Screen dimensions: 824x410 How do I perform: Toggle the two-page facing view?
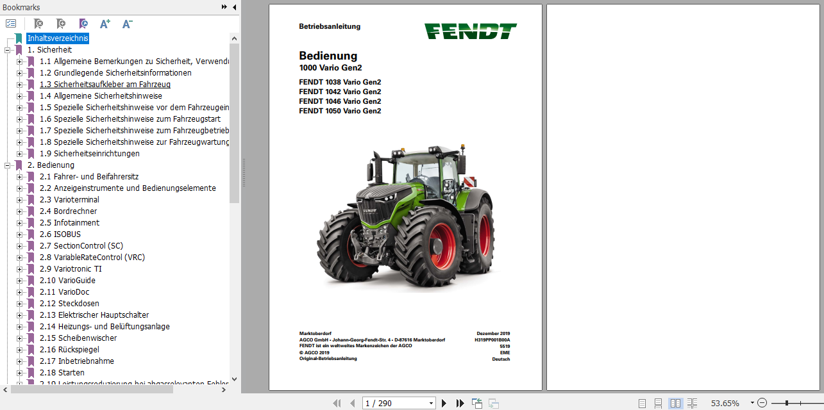[675, 403]
